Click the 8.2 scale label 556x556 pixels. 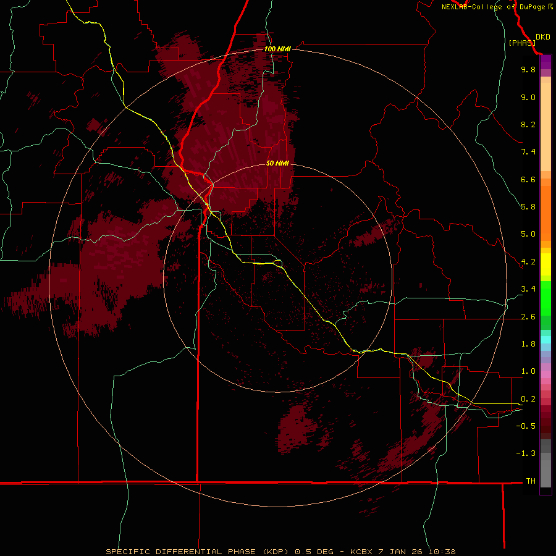point(528,124)
